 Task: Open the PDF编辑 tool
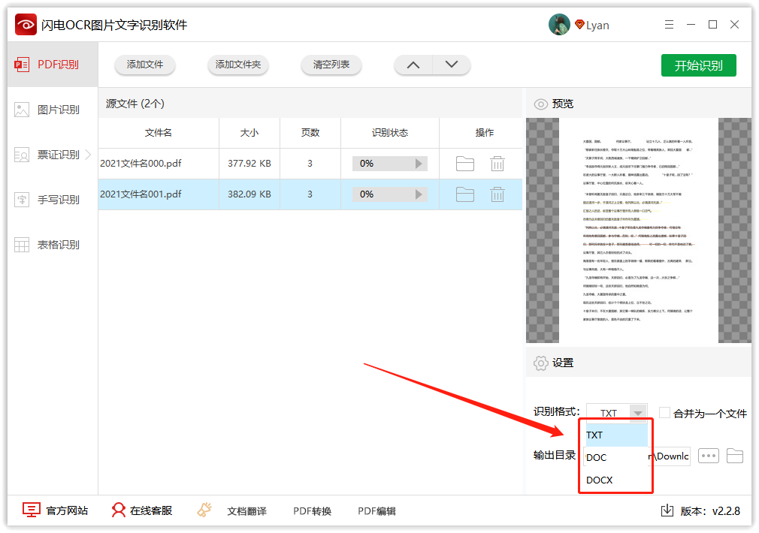click(376, 511)
